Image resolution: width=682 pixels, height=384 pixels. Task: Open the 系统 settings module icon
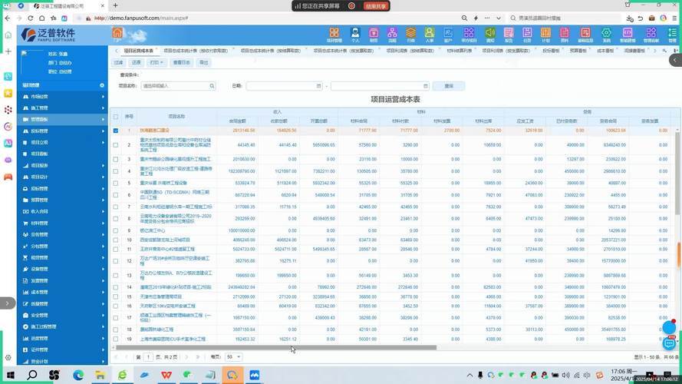(606, 34)
